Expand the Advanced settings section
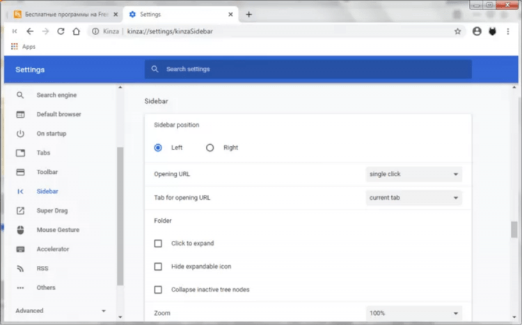522x325 pixels. [x=61, y=310]
